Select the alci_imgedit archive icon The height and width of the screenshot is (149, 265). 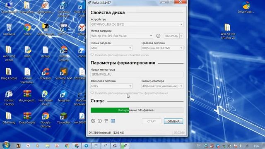(27, 96)
